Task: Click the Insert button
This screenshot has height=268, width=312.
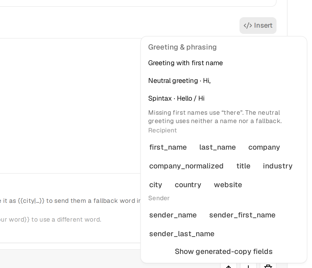Action: pos(258,26)
